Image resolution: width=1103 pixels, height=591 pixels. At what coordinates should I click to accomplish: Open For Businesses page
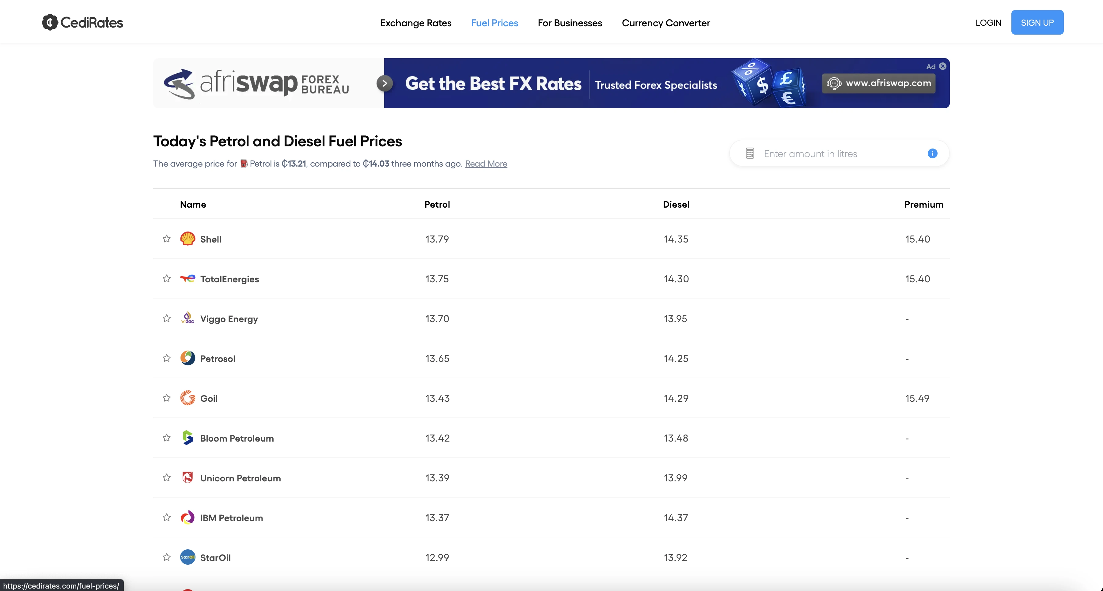click(570, 23)
